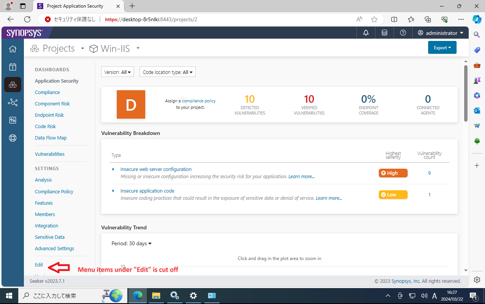
Task: Click the compliance policy link
Action: tap(199, 101)
